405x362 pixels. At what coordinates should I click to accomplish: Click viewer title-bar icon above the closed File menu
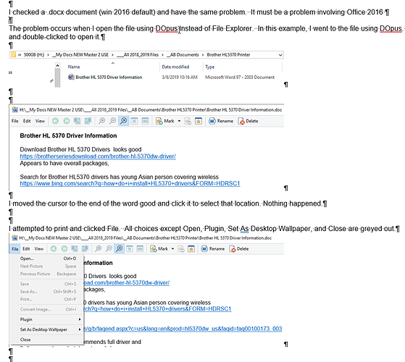pos(14,109)
